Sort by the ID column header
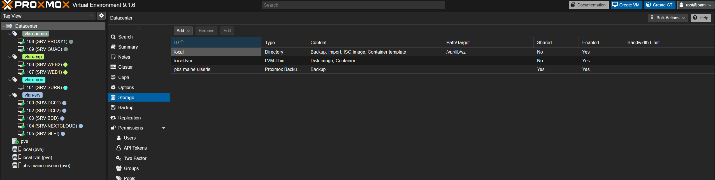The image size is (715, 180). click(216, 42)
